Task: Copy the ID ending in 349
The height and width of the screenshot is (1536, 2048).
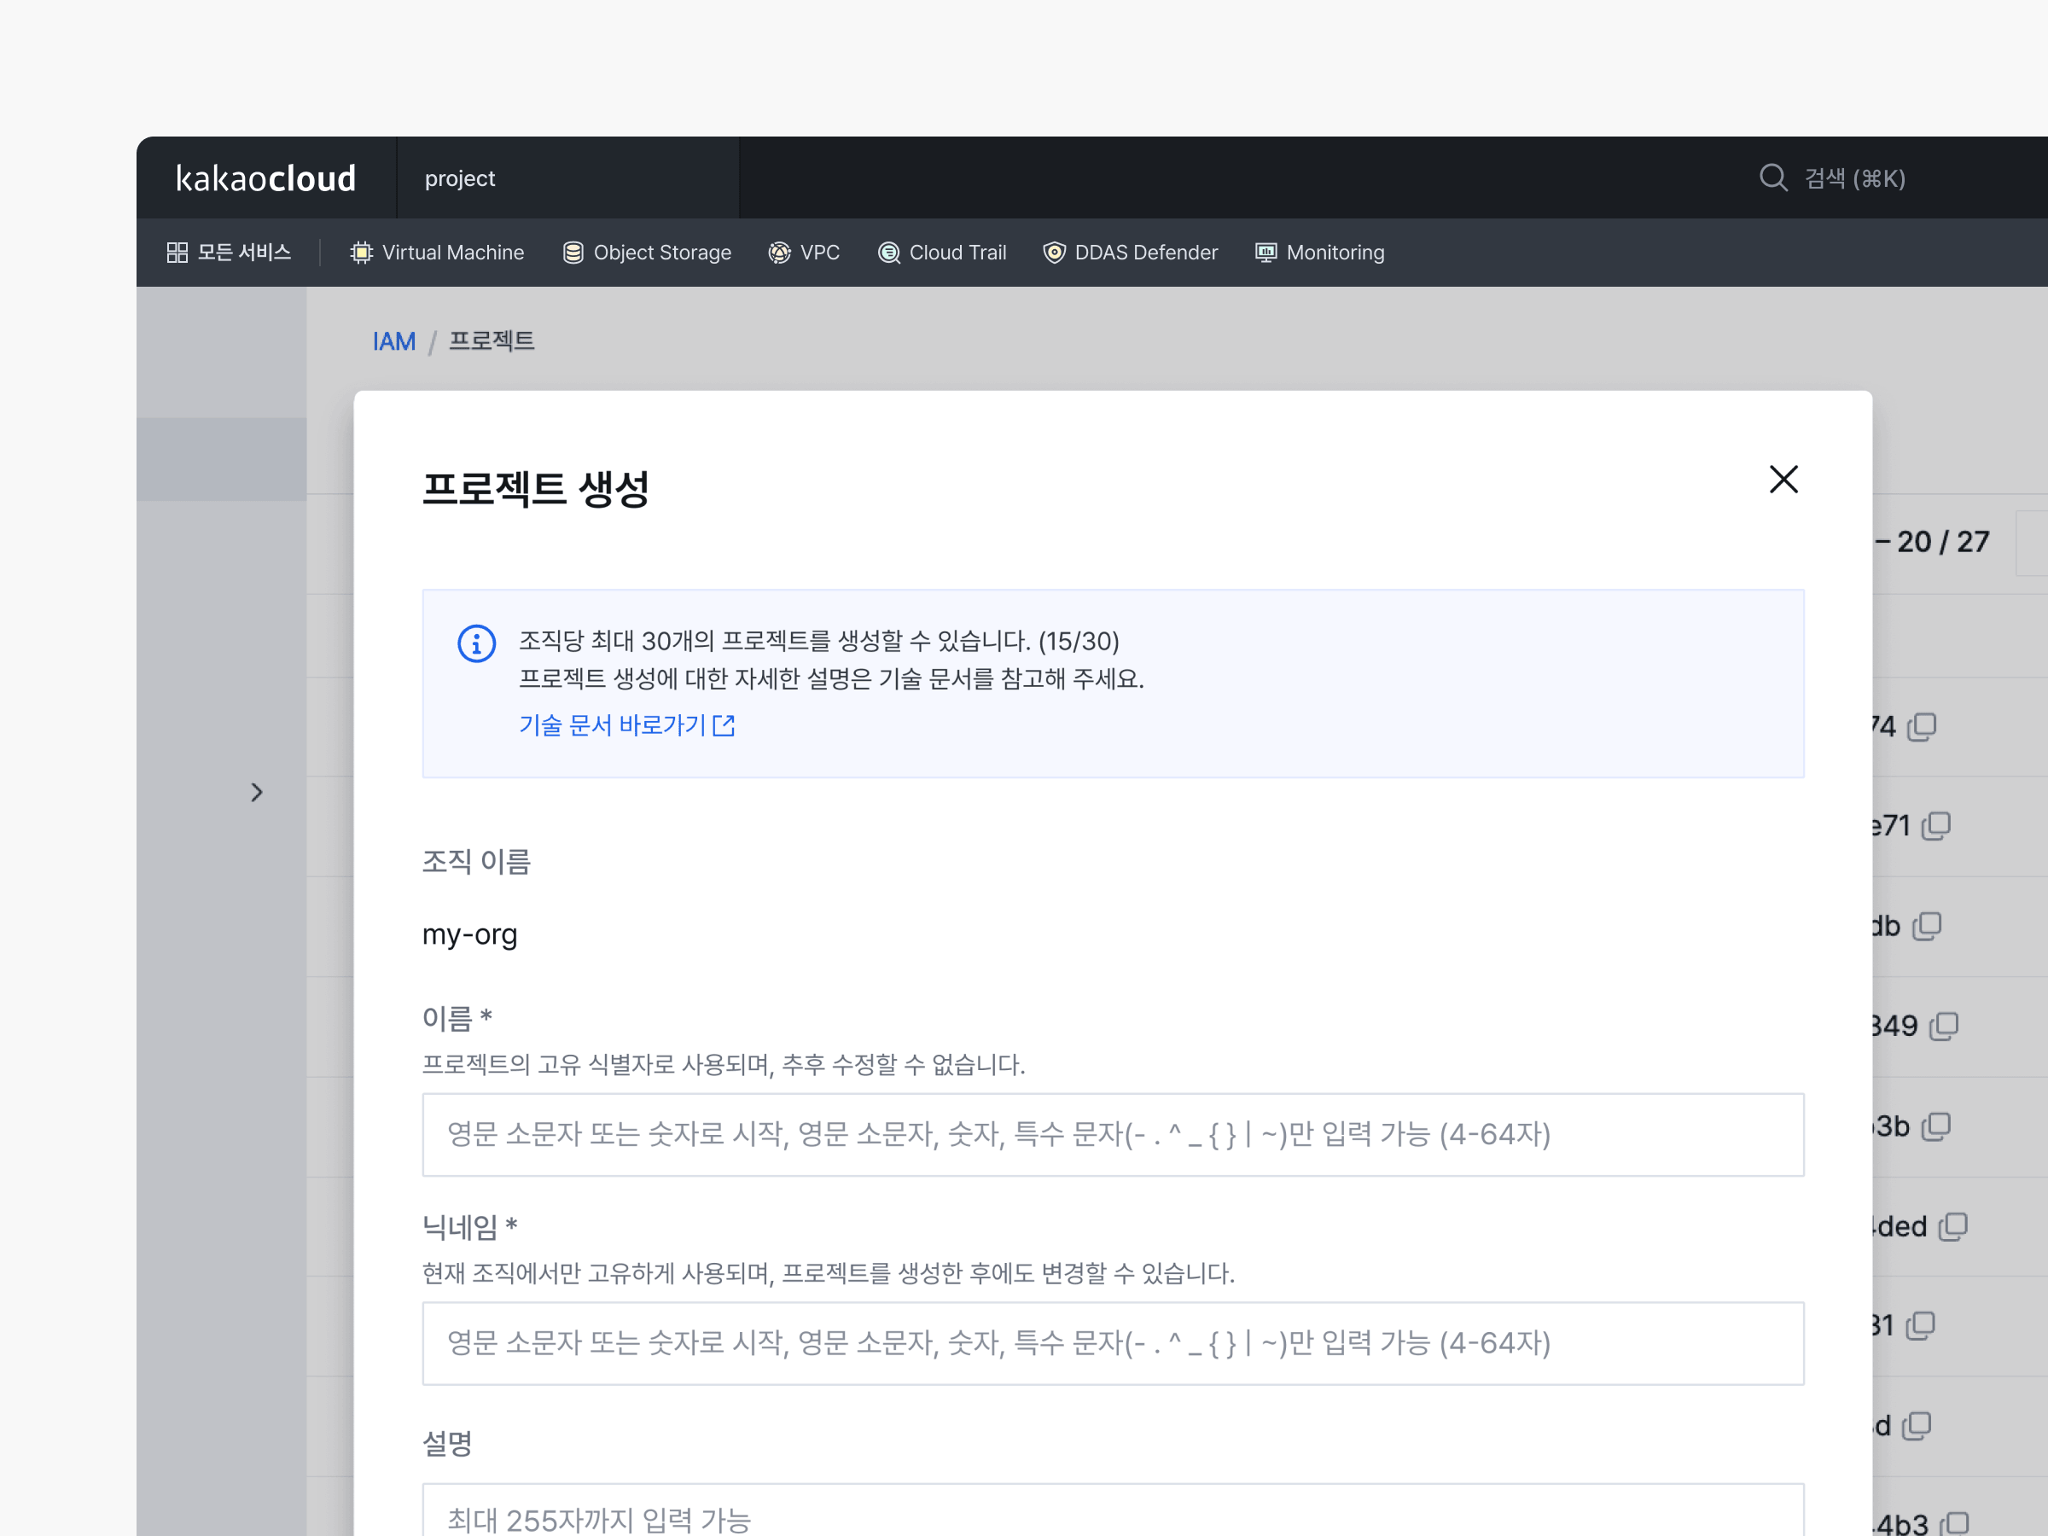Action: [x=1943, y=1026]
